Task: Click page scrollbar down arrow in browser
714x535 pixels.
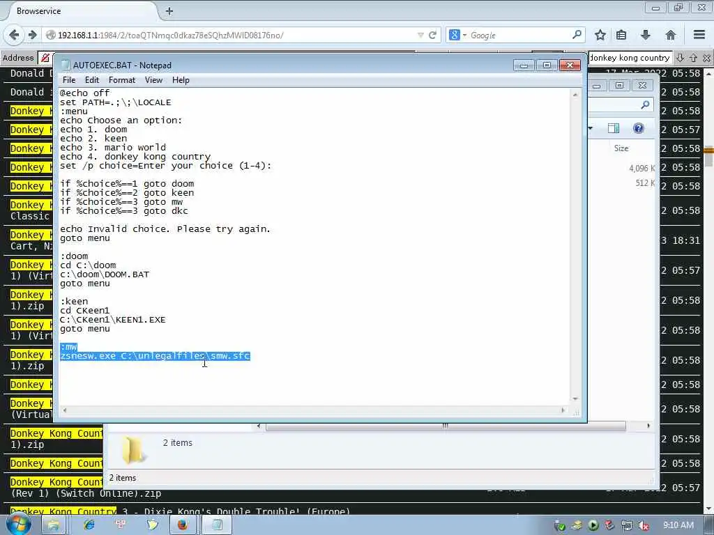Action: tap(709, 509)
